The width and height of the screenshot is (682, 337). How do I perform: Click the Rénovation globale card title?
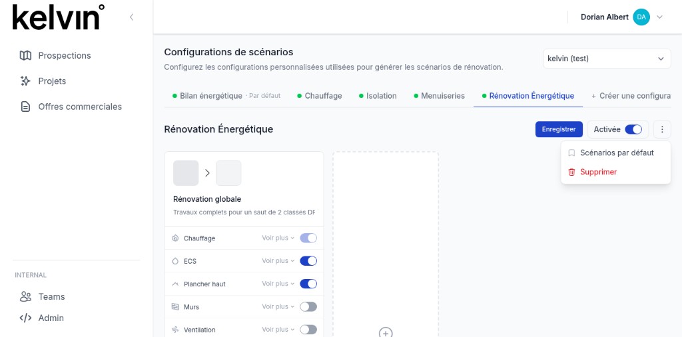coord(207,199)
